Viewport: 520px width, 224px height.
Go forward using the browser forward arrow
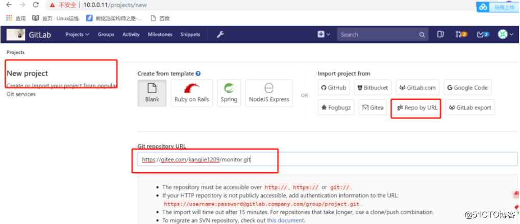click(x=22, y=5)
